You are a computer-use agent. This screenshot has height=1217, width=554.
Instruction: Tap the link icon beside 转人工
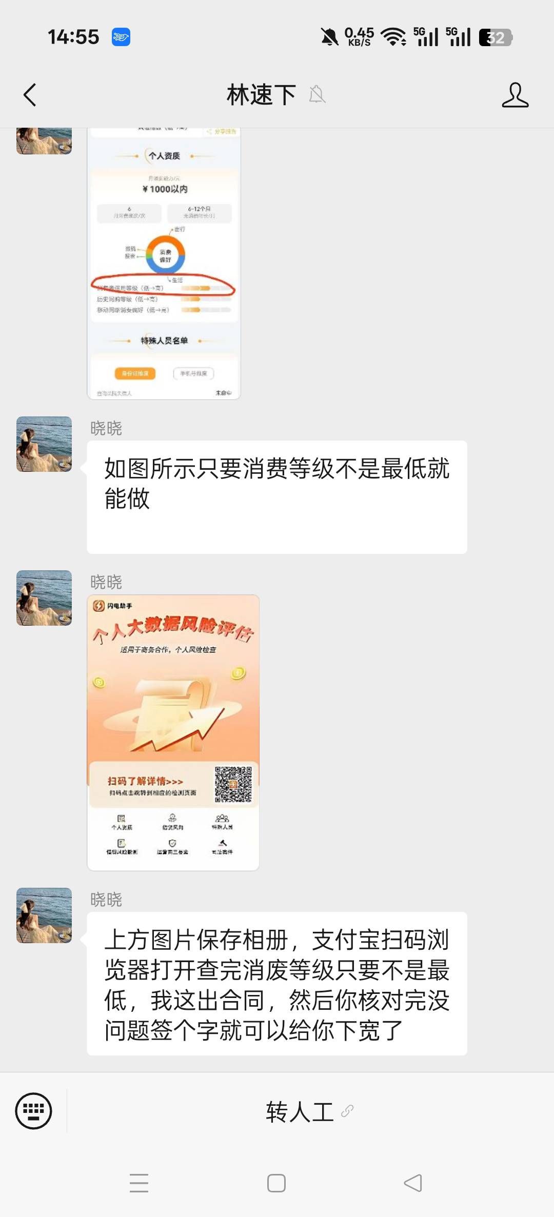(347, 1111)
